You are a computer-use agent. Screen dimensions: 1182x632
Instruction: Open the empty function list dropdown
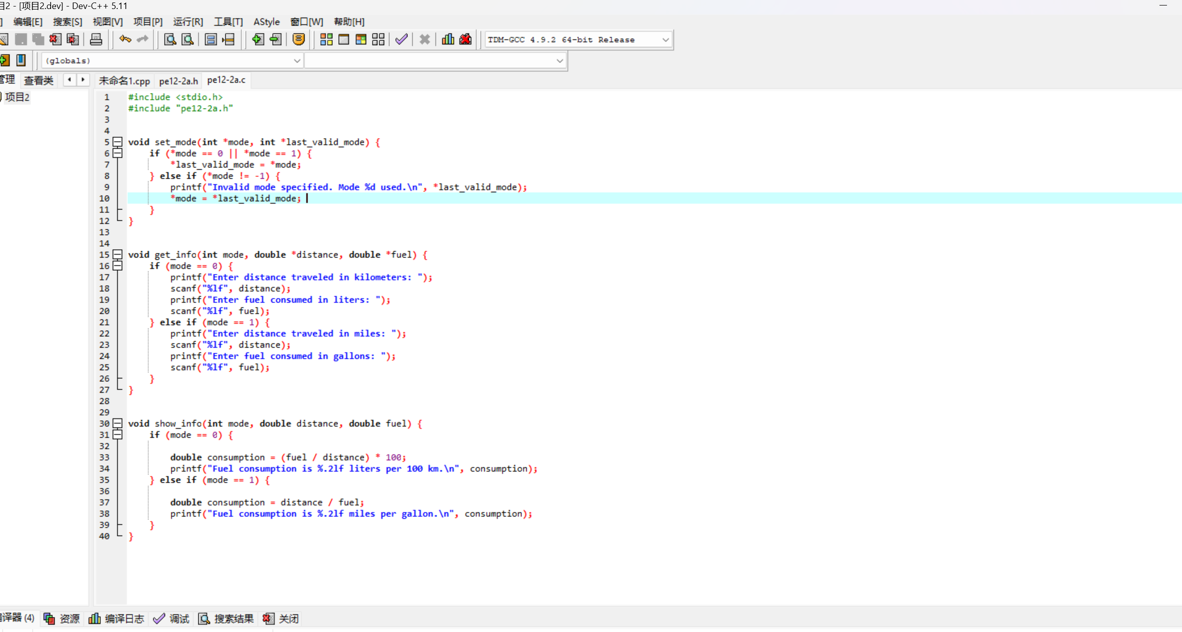click(559, 61)
